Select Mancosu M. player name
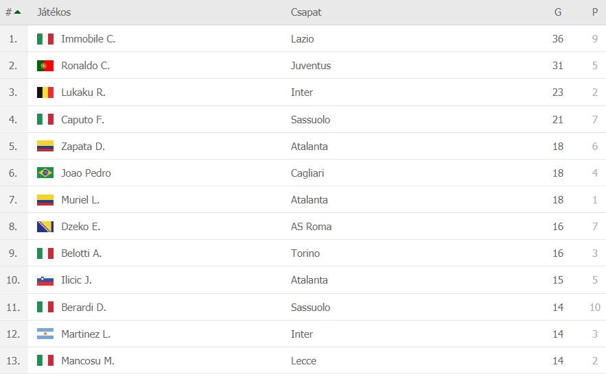This screenshot has width=606, height=374. coord(88,361)
